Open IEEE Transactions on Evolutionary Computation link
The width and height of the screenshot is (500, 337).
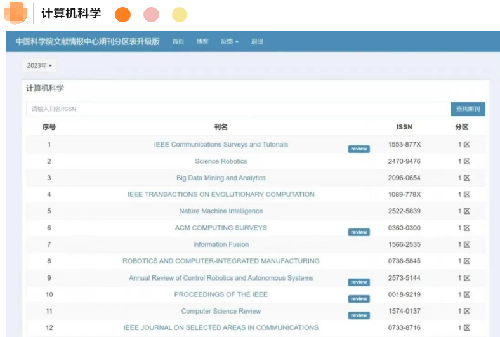pyautogui.click(x=221, y=194)
